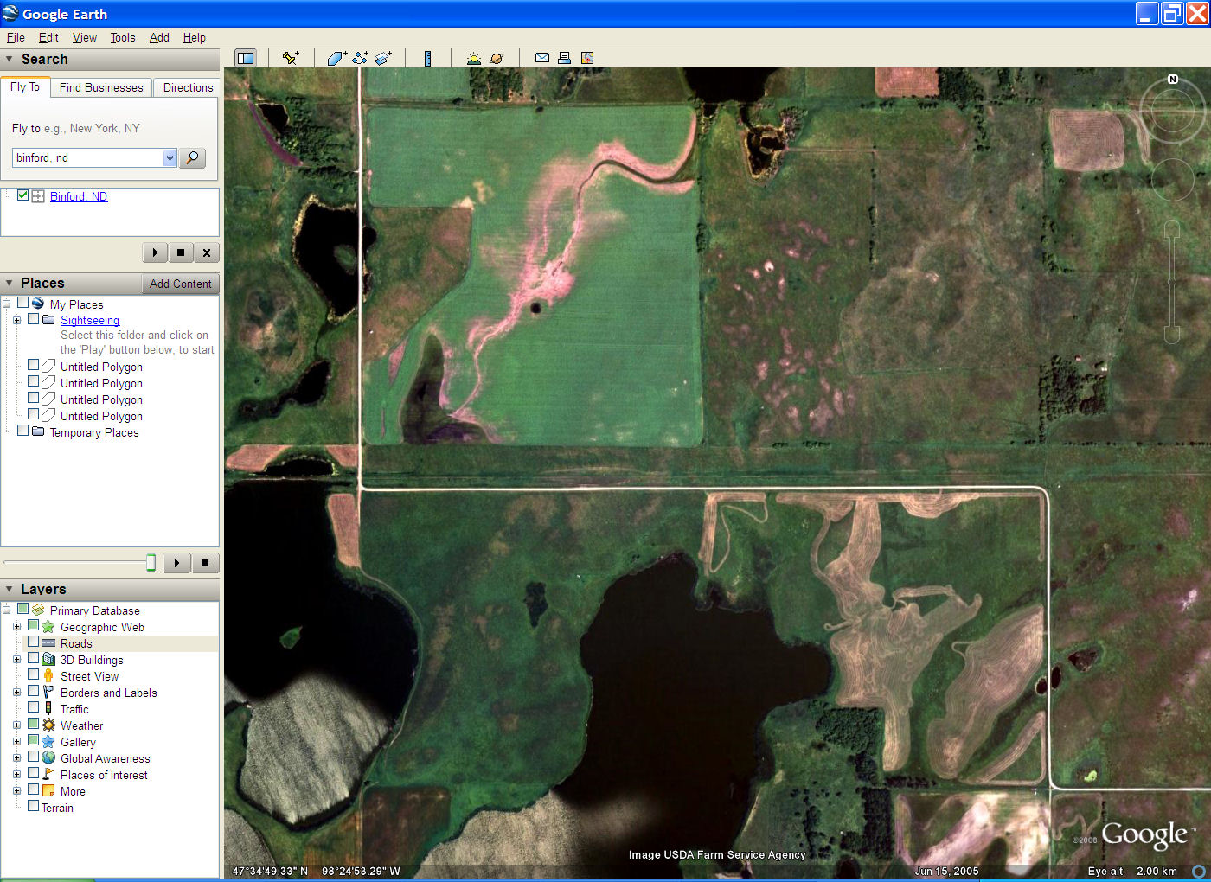The height and width of the screenshot is (882, 1211).
Task: Select the Add Placemark pushpin tool
Action: 291,58
